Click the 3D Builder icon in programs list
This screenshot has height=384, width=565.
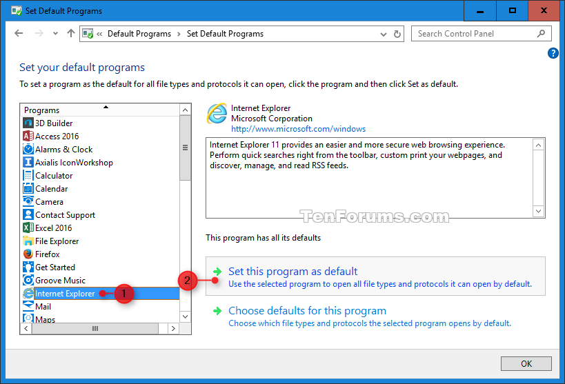click(x=28, y=123)
